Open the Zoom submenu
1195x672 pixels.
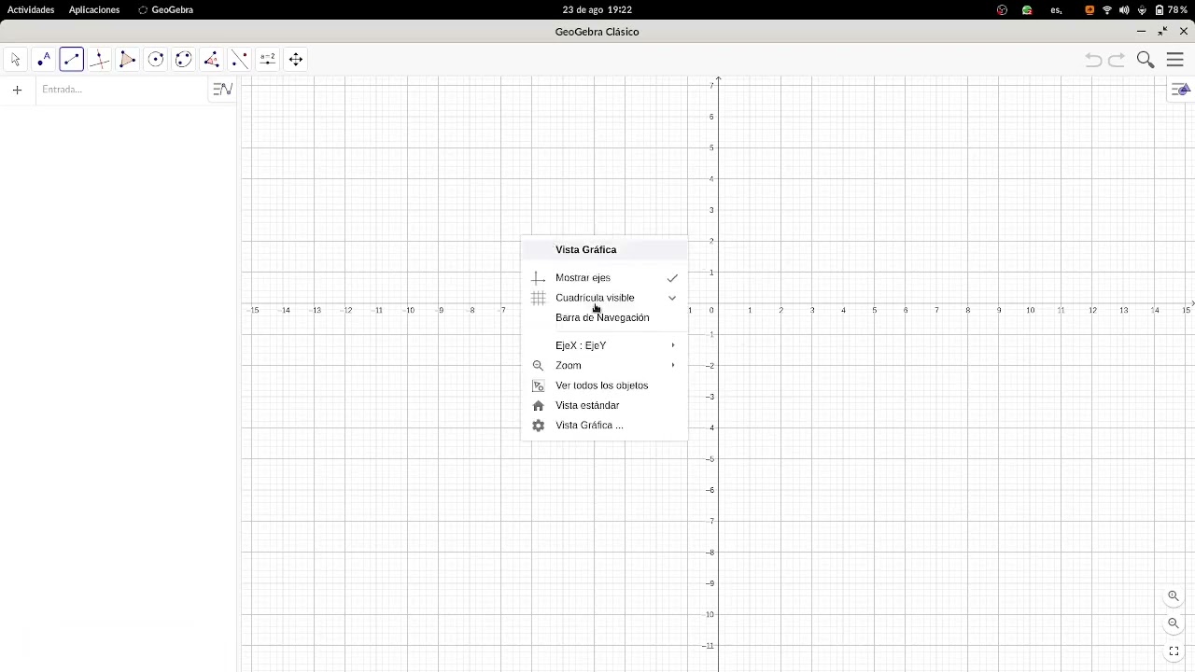pyautogui.click(x=604, y=366)
